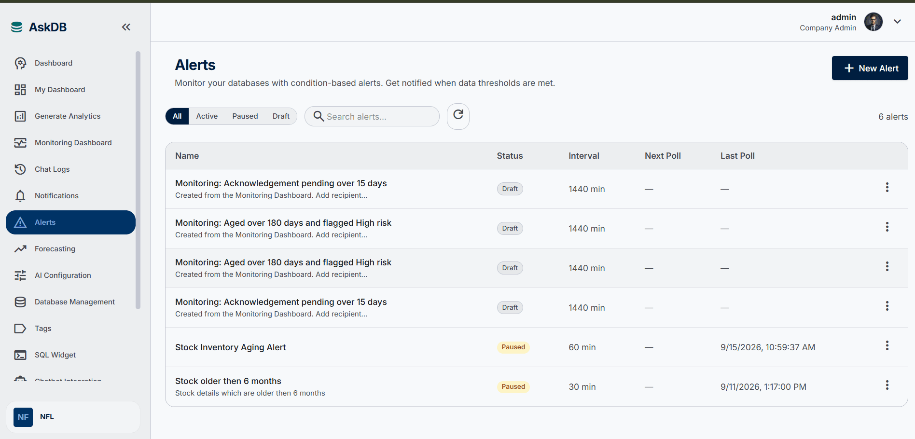Image resolution: width=915 pixels, height=439 pixels.
Task: Show all alerts with All filter
Action: point(177,116)
